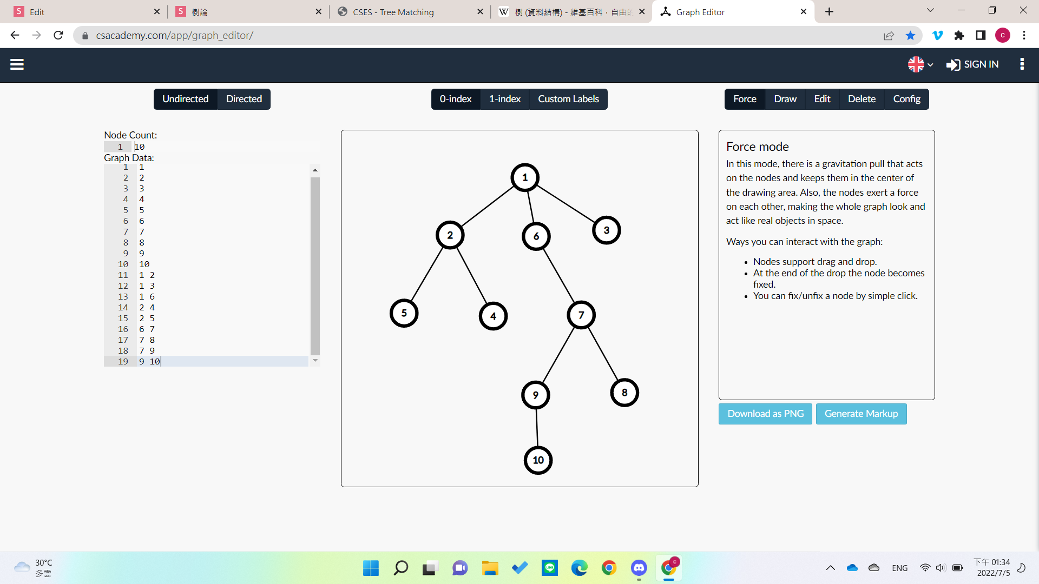
Task: Open Discord from the taskbar
Action: click(639, 568)
